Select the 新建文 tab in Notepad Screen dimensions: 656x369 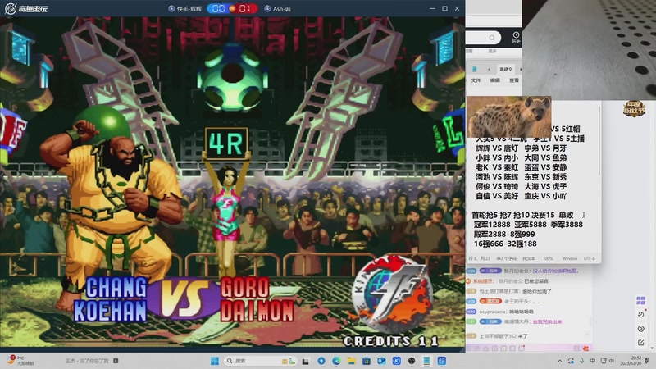(x=505, y=69)
